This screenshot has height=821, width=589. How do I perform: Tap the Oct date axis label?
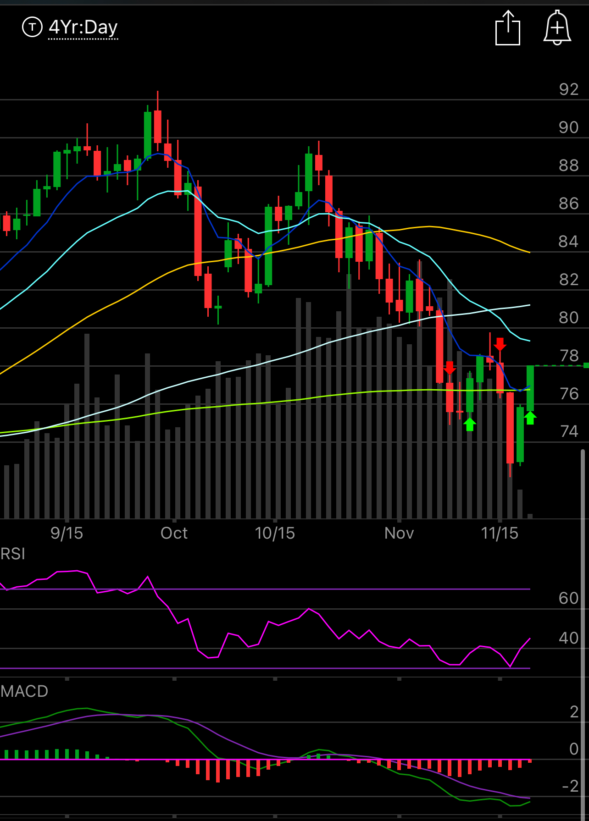tap(174, 533)
